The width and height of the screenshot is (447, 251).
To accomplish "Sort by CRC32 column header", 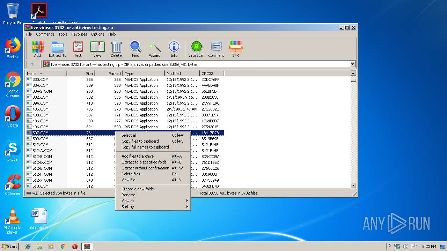I will pos(212,74).
